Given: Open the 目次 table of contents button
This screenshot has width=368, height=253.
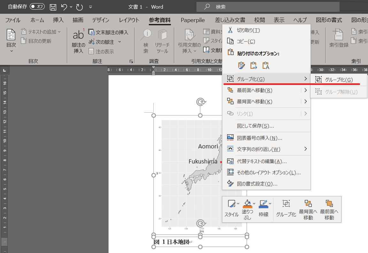Looking at the screenshot, I should click(x=11, y=40).
